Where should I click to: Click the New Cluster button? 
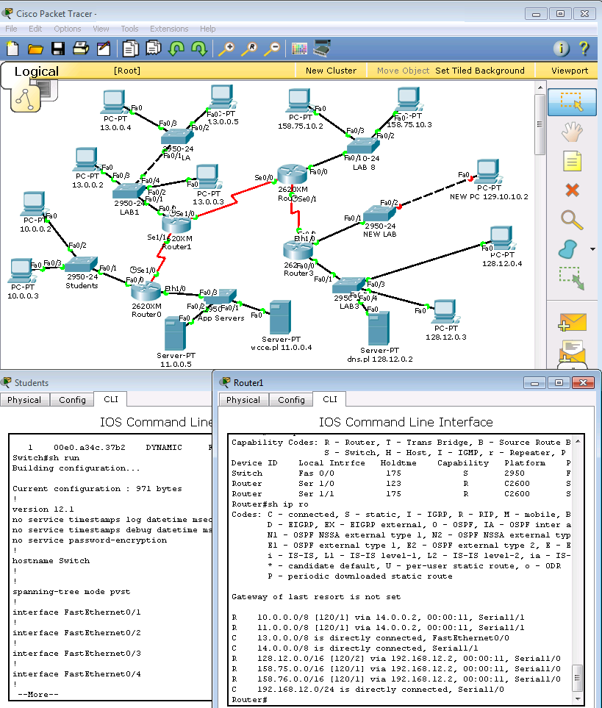331,71
